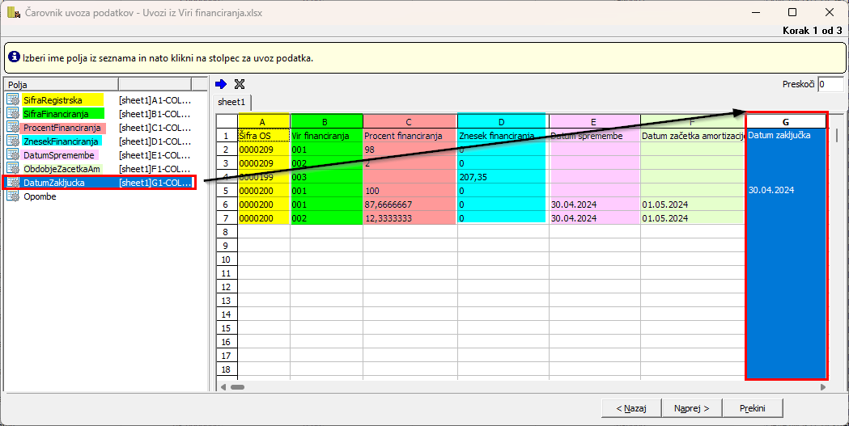Click the icon beside Opombe field
This screenshot has height=426, width=849.
[x=13, y=196]
